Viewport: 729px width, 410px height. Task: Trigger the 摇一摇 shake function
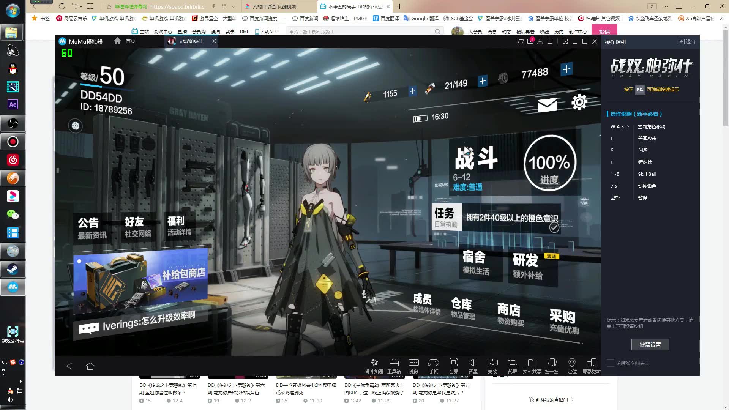pos(552,366)
